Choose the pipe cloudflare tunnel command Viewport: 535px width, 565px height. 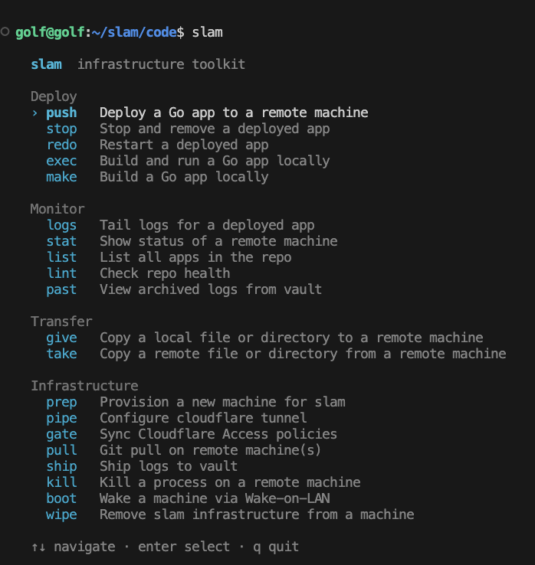(61, 418)
